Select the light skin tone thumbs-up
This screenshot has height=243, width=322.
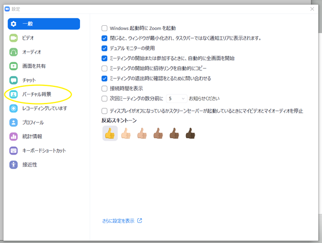click(126, 134)
